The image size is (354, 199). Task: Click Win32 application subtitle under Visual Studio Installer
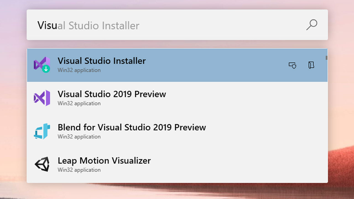[x=79, y=70]
